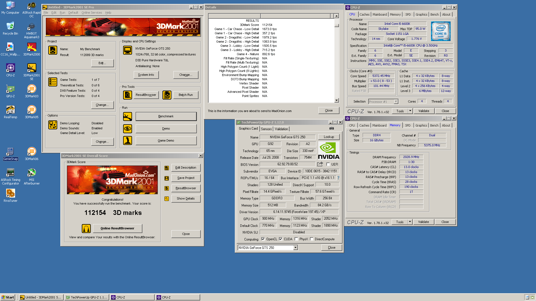This screenshot has height=301, width=536.
Task: Click the BIOS version share icon in GPU-Z
Action: point(320,164)
